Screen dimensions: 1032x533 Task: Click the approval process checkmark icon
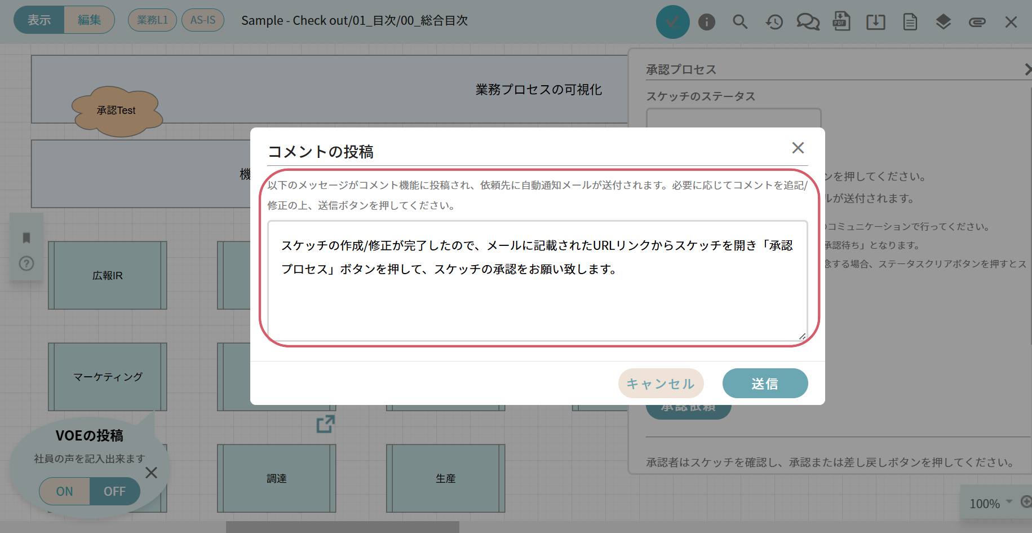click(672, 22)
